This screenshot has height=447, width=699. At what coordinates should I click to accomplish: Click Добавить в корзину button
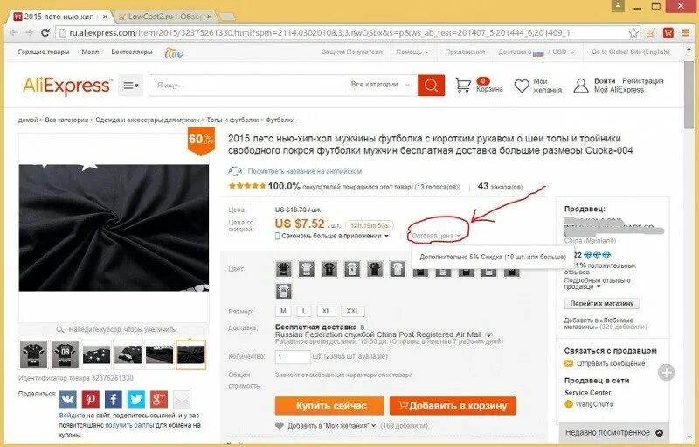(453, 406)
